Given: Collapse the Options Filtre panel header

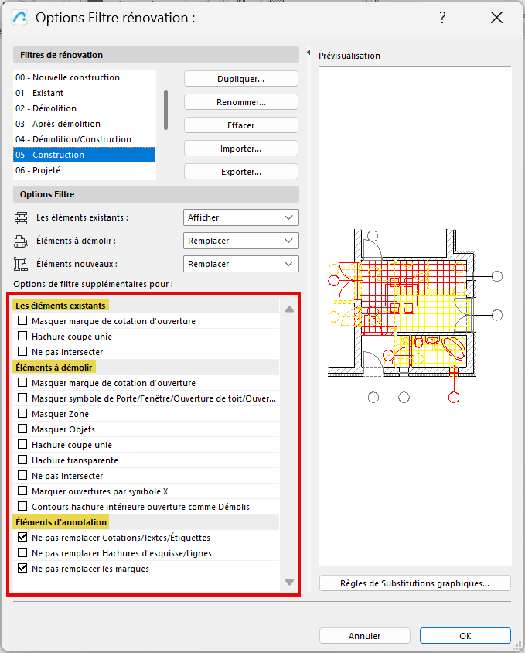Looking at the screenshot, I should coord(156,194).
